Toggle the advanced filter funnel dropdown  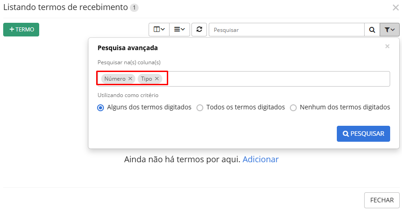pos(390,30)
